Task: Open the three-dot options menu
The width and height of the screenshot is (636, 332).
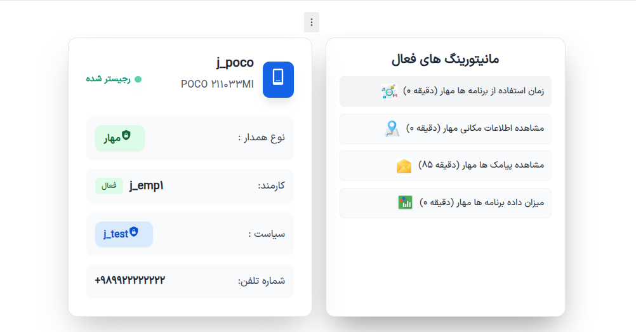Action: (x=311, y=22)
